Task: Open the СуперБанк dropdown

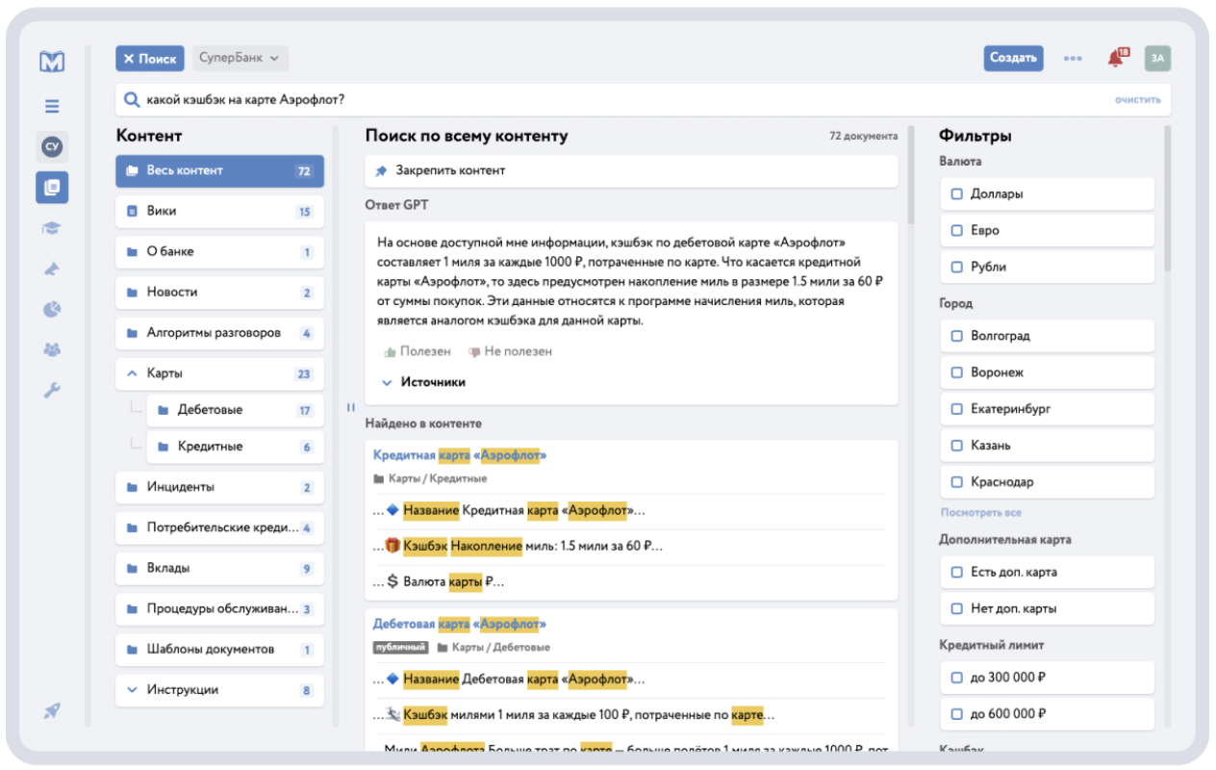Action: 240,59
